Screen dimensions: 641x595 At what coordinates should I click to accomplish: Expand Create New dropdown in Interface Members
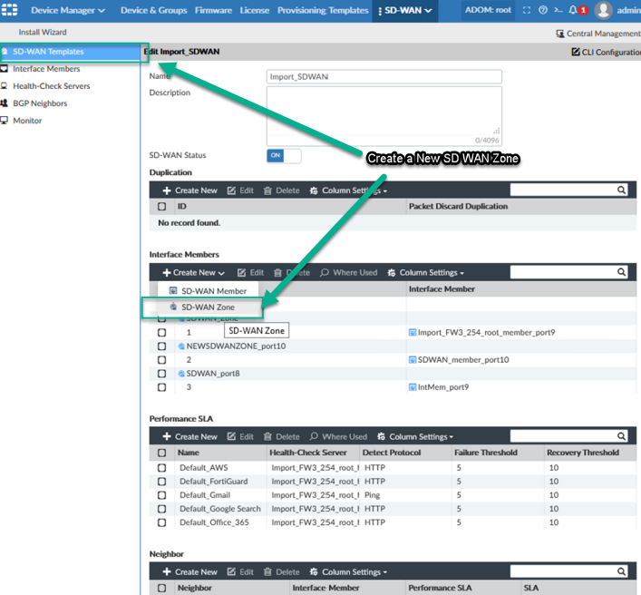point(194,272)
